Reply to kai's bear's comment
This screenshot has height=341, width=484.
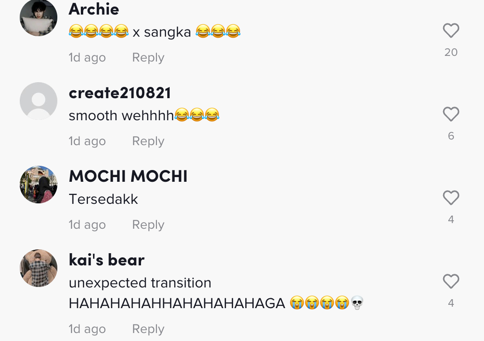point(148,329)
